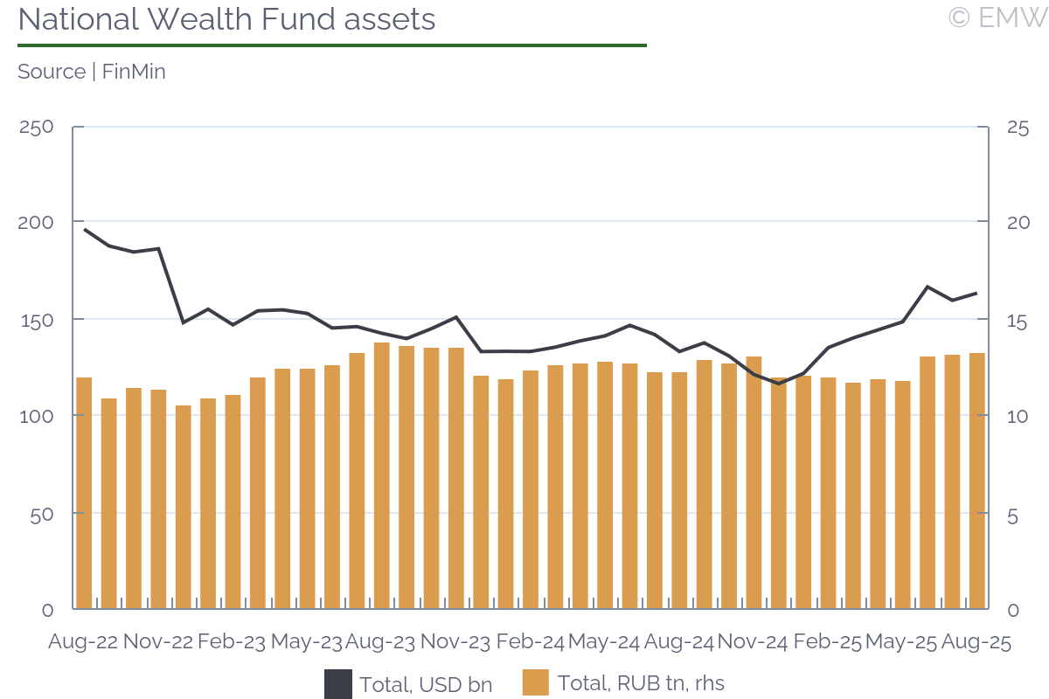Select the Aug-22 x-axis label
This screenshot has height=699, width=1049.
point(83,642)
